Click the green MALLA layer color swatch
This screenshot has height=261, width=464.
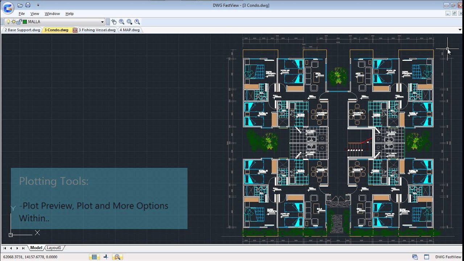[25, 22]
